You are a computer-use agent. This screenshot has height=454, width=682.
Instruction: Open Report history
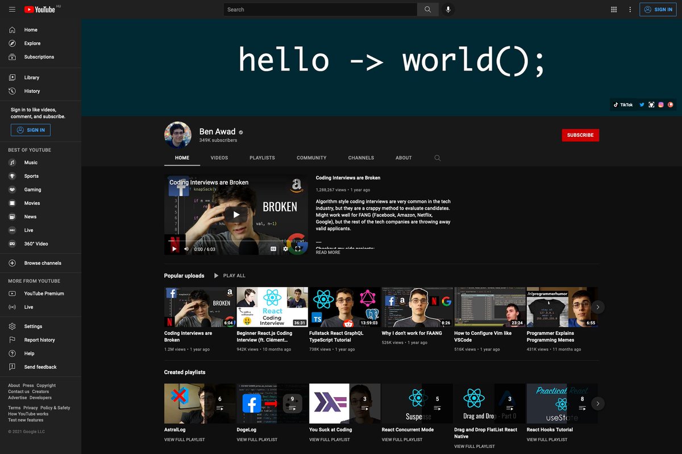coord(40,340)
